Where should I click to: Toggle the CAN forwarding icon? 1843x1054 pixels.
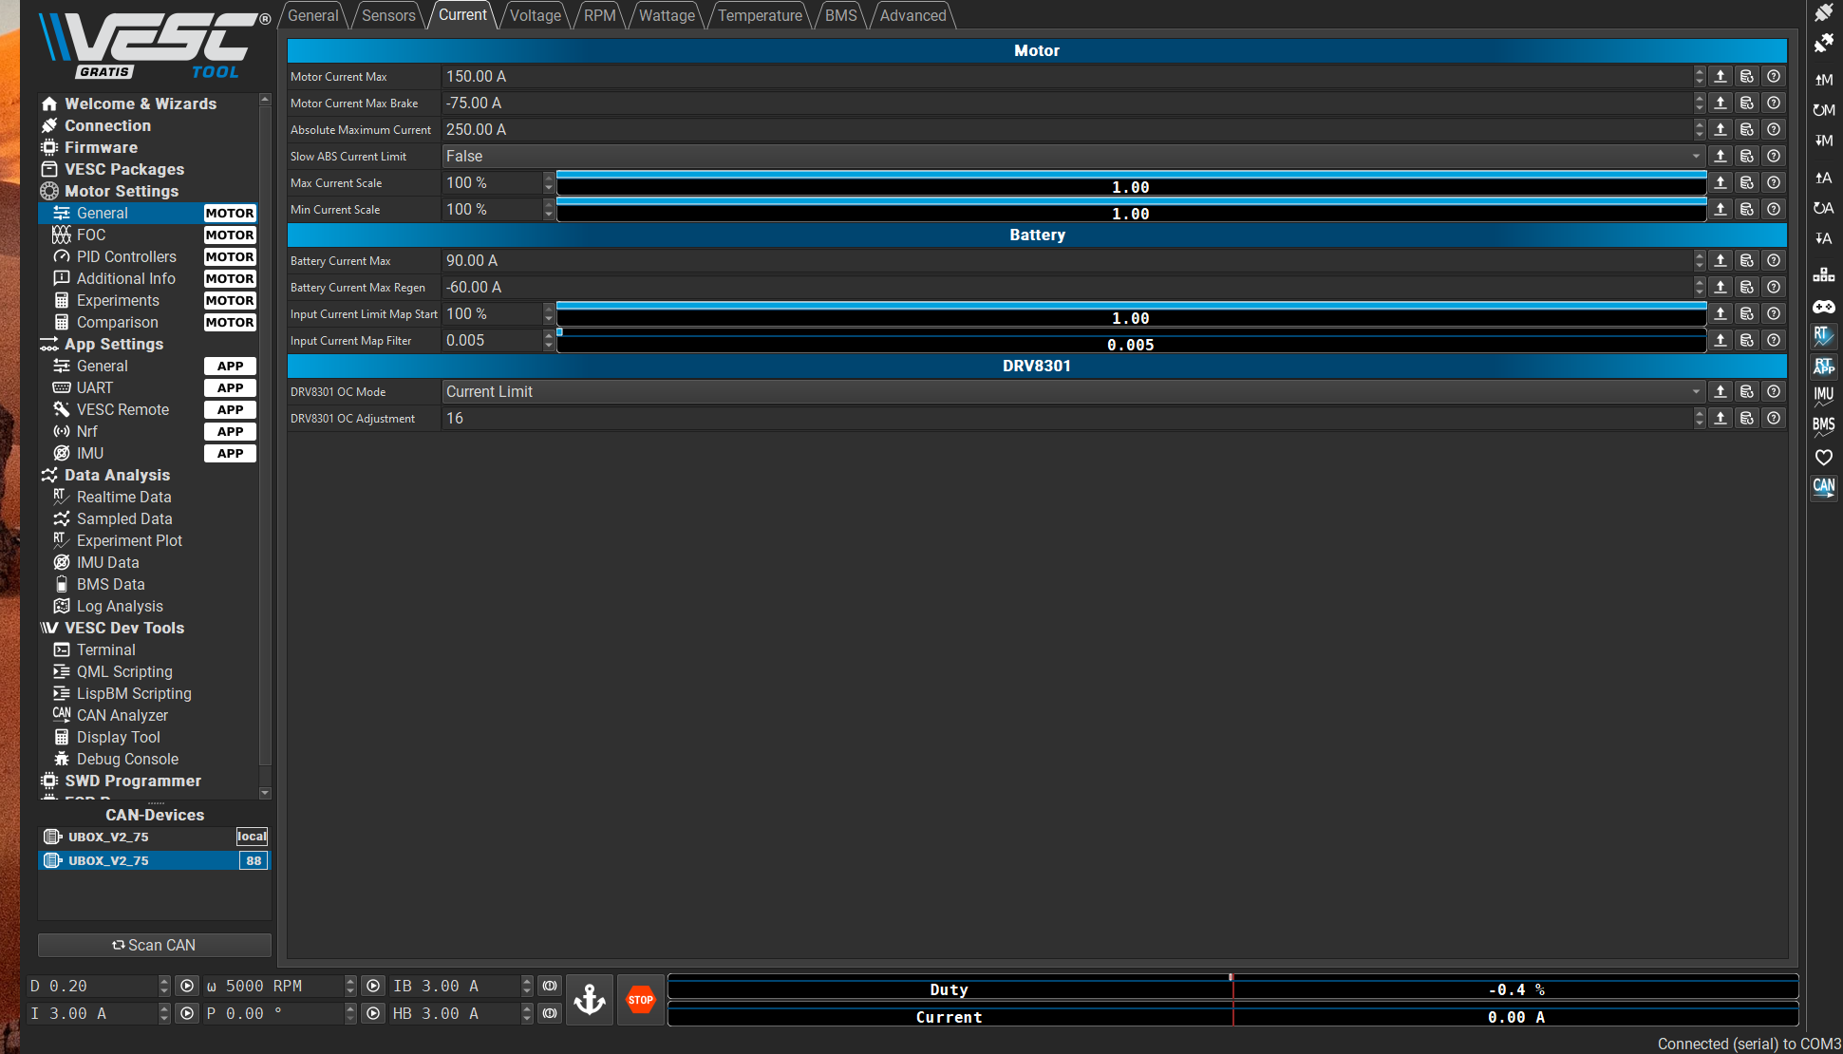point(1823,487)
